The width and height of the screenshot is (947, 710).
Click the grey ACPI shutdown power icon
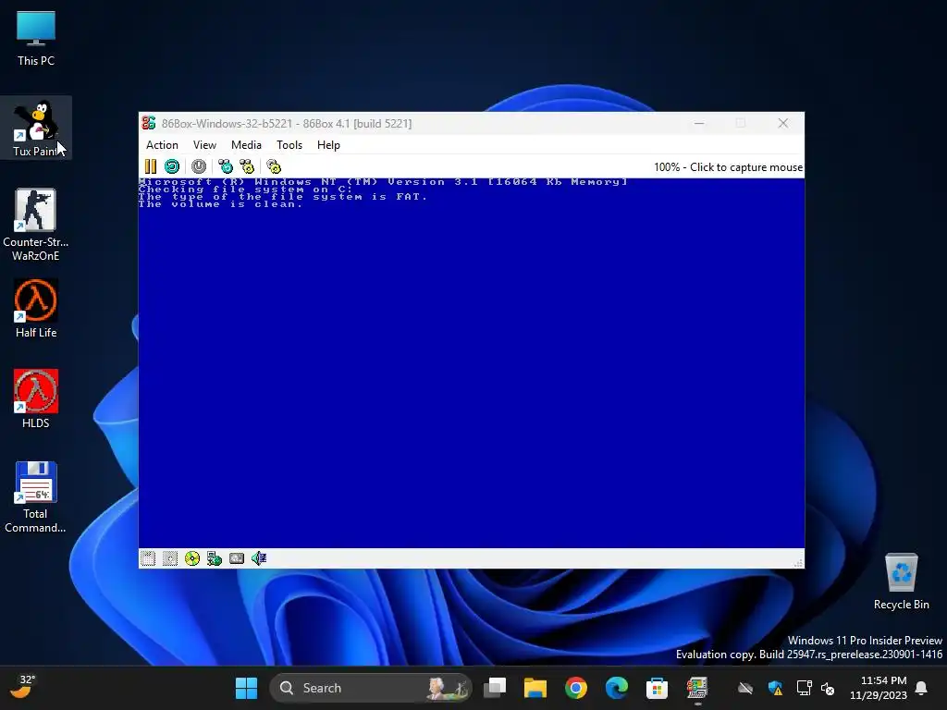(x=199, y=166)
